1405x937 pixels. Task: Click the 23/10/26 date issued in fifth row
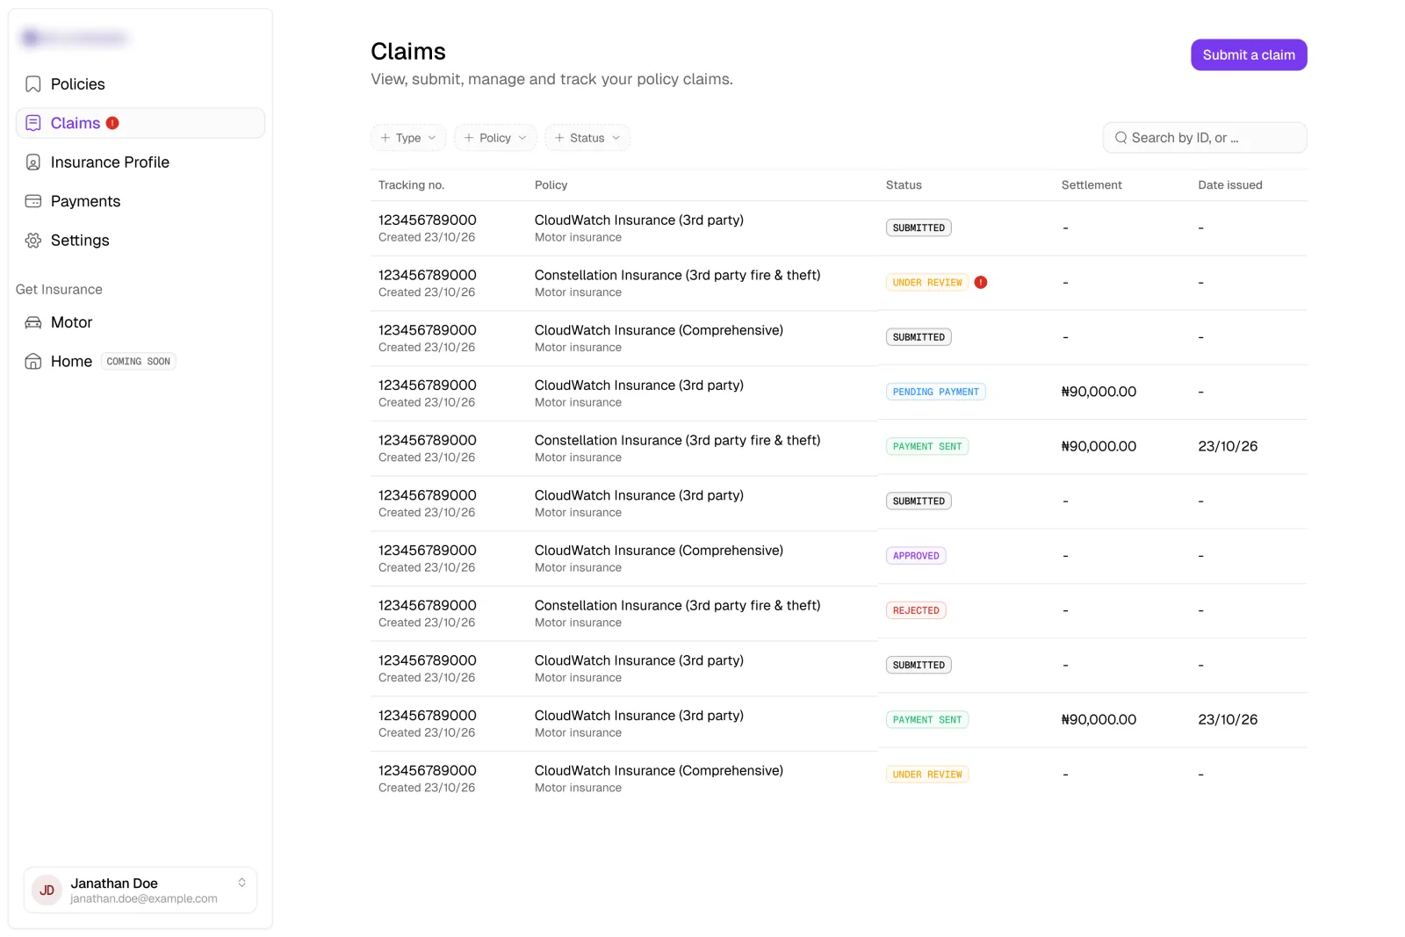coord(1228,447)
